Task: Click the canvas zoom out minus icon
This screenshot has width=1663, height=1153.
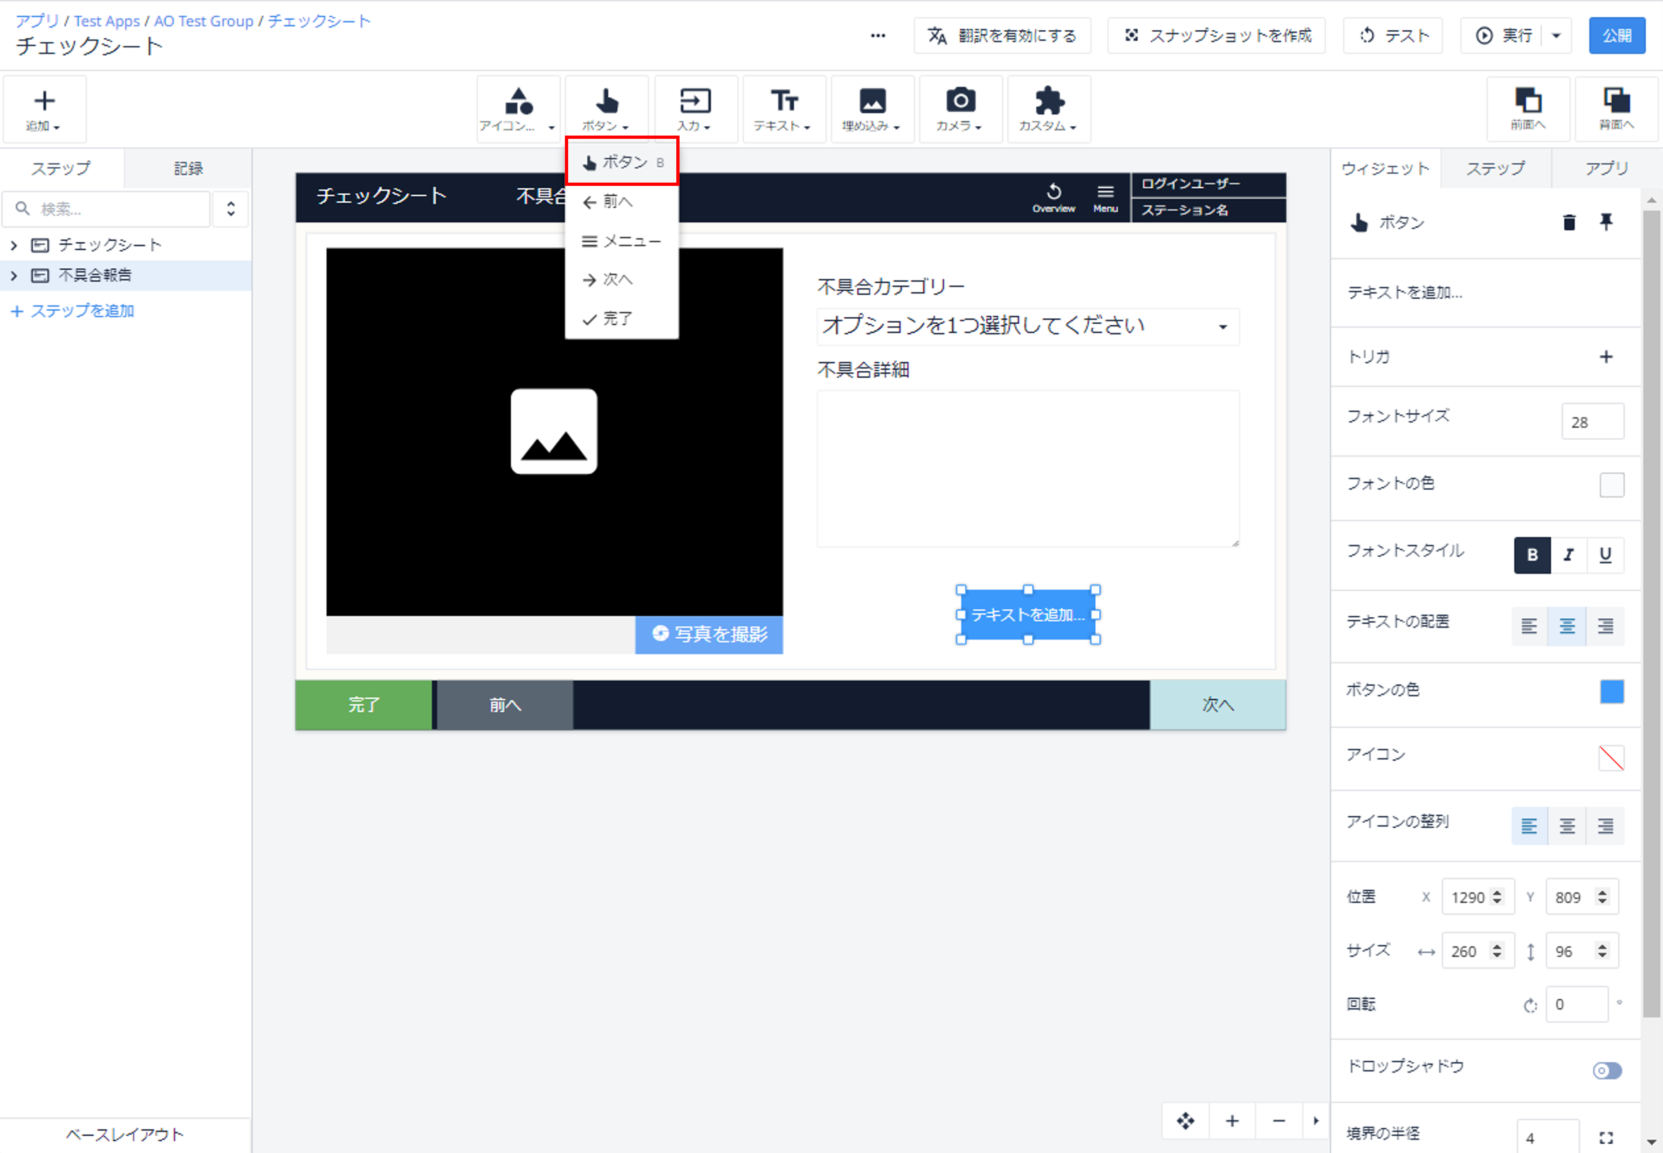Action: (x=1278, y=1120)
